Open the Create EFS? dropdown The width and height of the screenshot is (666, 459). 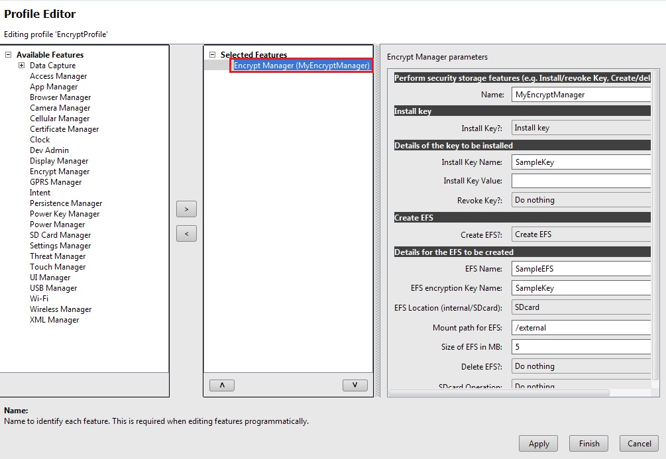581,234
